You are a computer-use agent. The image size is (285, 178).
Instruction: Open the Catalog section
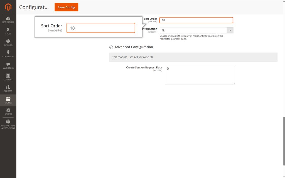8,43
